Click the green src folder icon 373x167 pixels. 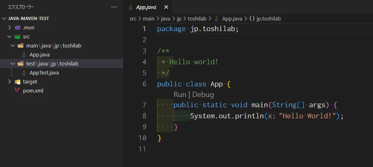(x=17, y=37)
